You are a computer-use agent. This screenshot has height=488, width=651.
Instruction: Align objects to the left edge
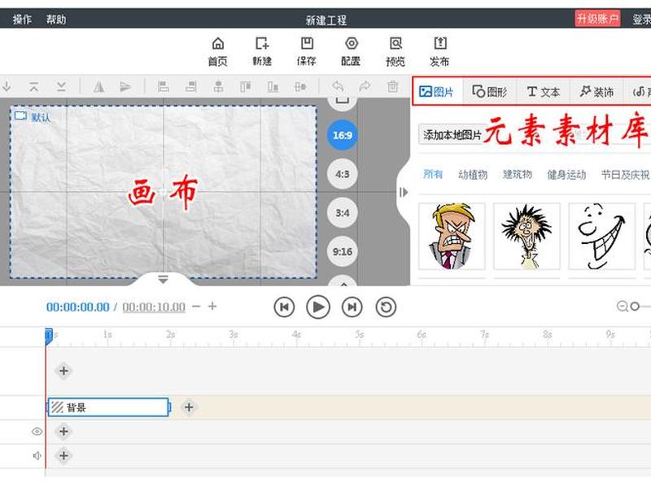[164, 87]
